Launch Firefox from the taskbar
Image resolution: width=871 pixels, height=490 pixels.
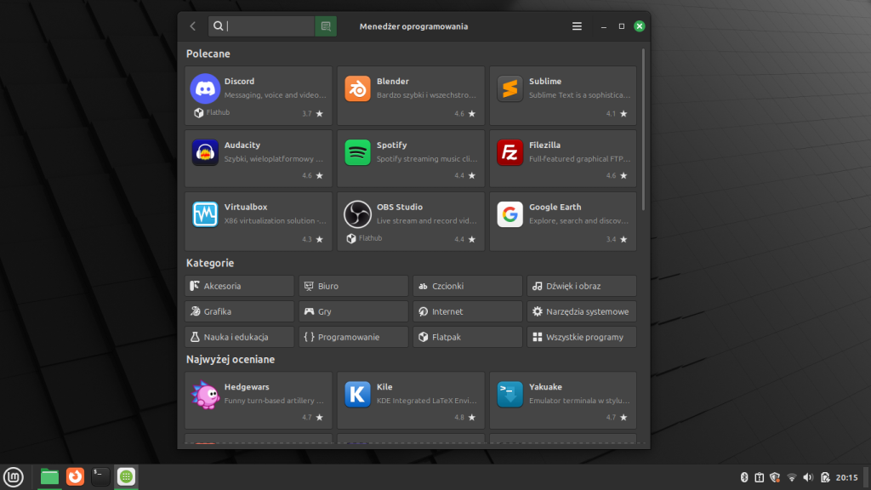click(75, 476)
